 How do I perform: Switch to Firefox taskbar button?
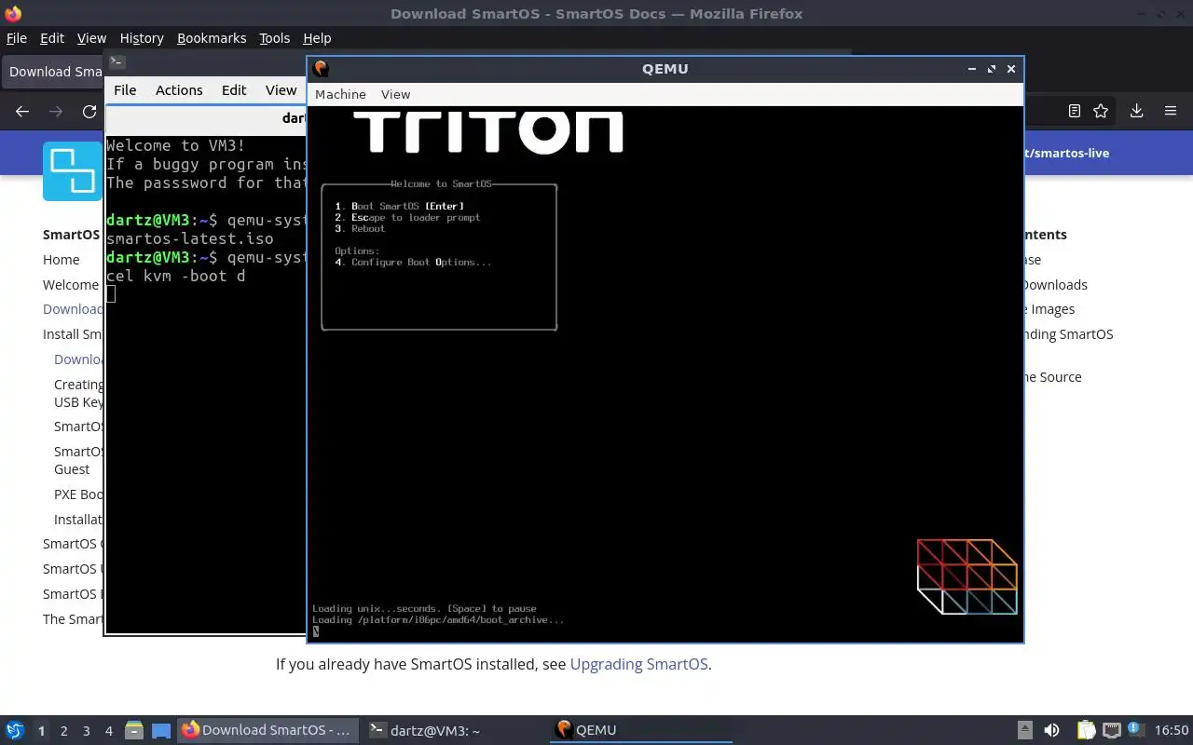point(267,730)
